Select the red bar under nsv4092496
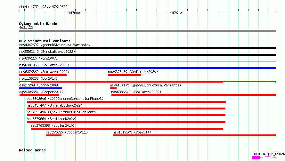This screenshot has height=161, width=285. click(126, 115)
